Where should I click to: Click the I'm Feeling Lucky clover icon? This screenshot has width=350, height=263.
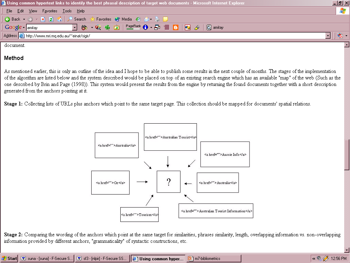[x=107, y=27]
